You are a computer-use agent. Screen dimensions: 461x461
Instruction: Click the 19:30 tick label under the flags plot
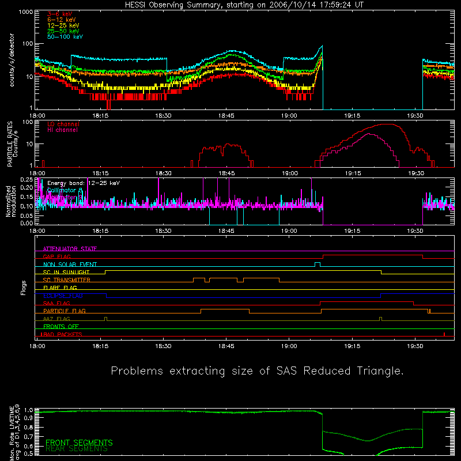pyautogui.click(x=415, y=346)
